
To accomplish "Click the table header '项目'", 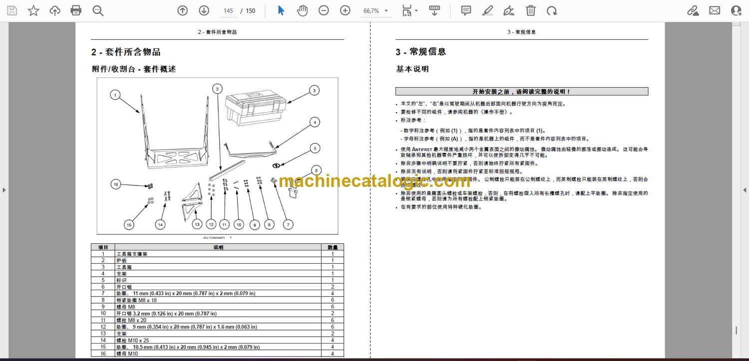I will (x=103, y=247).
